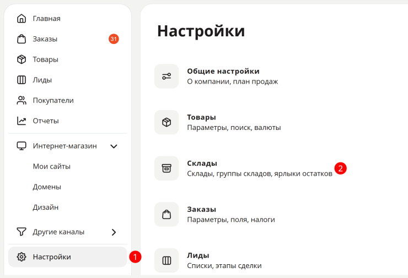
Task: Click the text 'Параметры, поля, налоги'
Action: click(231, 220)
